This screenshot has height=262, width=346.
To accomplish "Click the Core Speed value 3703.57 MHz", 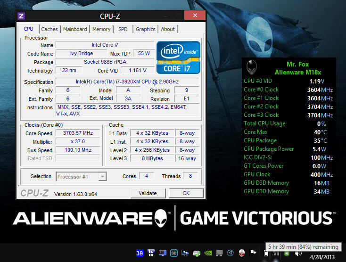I will 78,133.
